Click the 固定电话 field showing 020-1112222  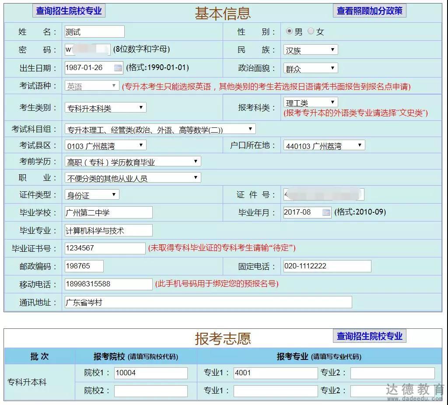pos(327,266)
